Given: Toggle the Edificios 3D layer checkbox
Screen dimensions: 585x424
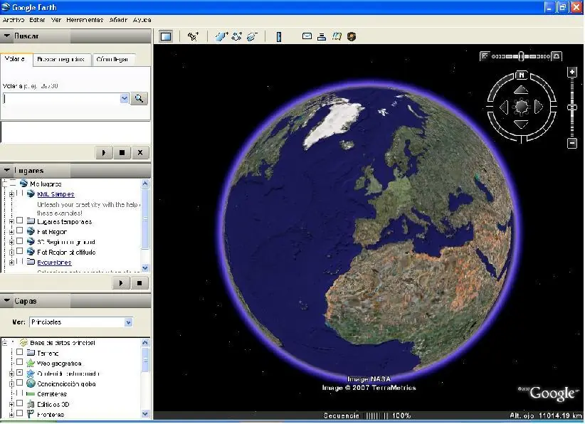Looking at the screenshot, I should tap(20, 404).
